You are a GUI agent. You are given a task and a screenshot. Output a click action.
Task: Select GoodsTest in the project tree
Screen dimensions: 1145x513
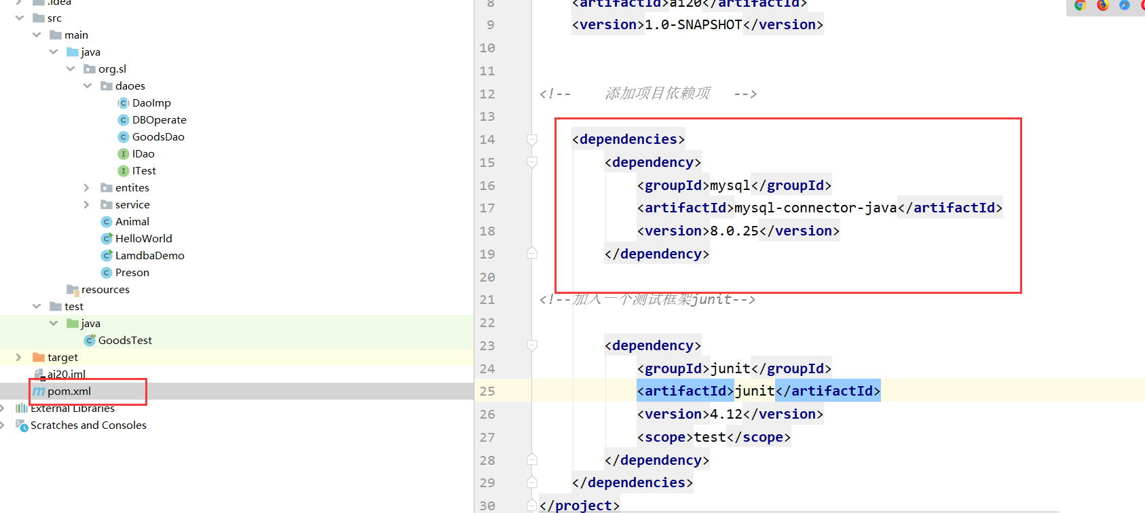tap(125, 341)
